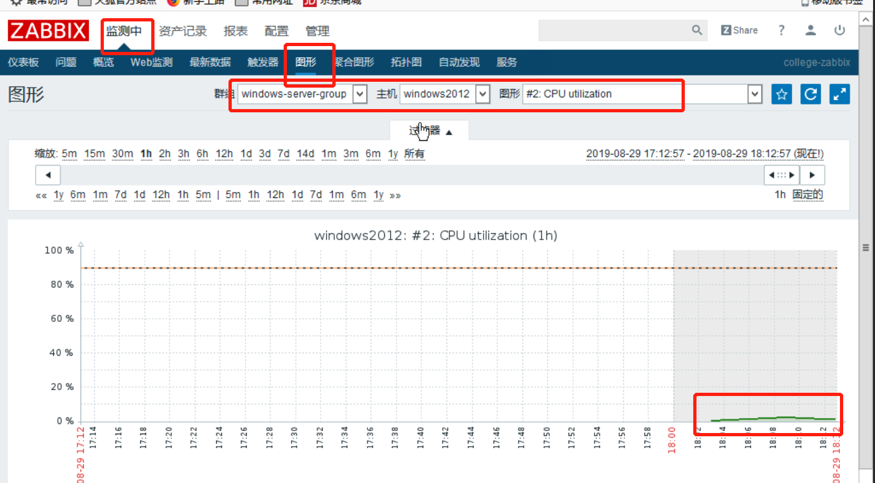This screenshot has height=483, width=875.
Task: Open the 监测中 top menu
Action: pos(124,31)
